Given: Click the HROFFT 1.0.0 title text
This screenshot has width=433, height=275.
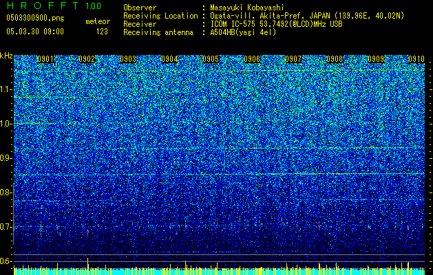Looking at the screenshot, I should point(54,5).
